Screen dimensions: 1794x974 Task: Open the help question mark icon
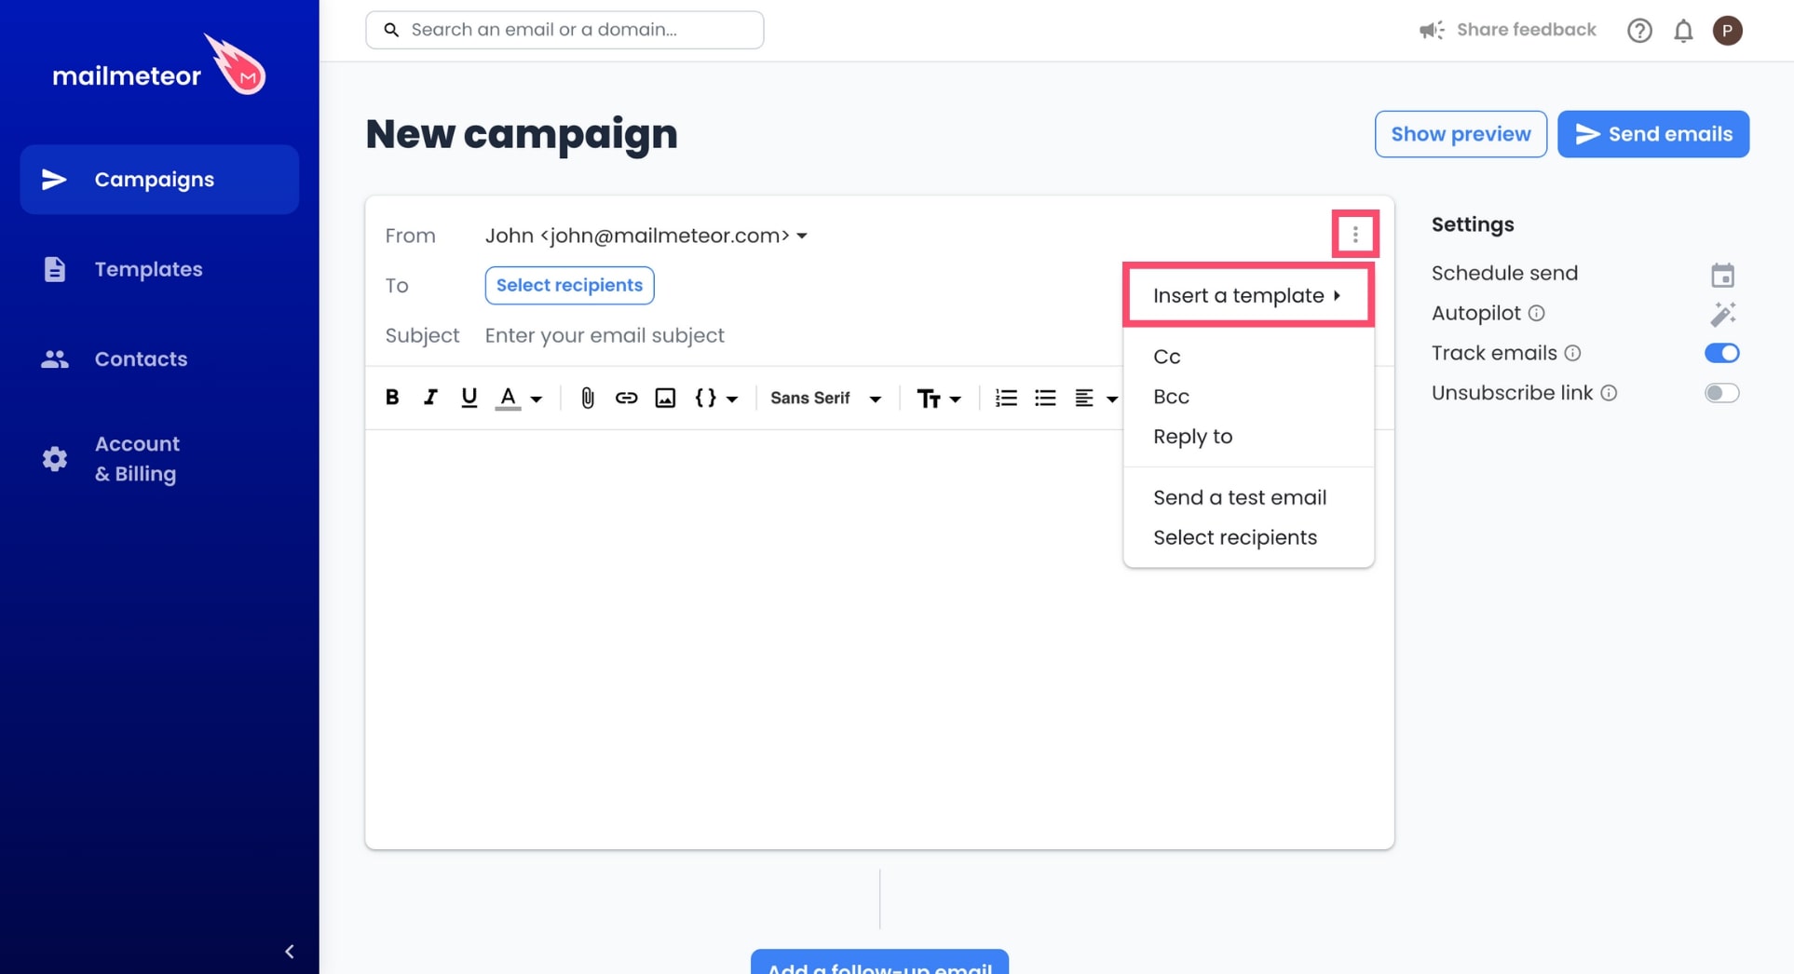(x=1639, y=31)
